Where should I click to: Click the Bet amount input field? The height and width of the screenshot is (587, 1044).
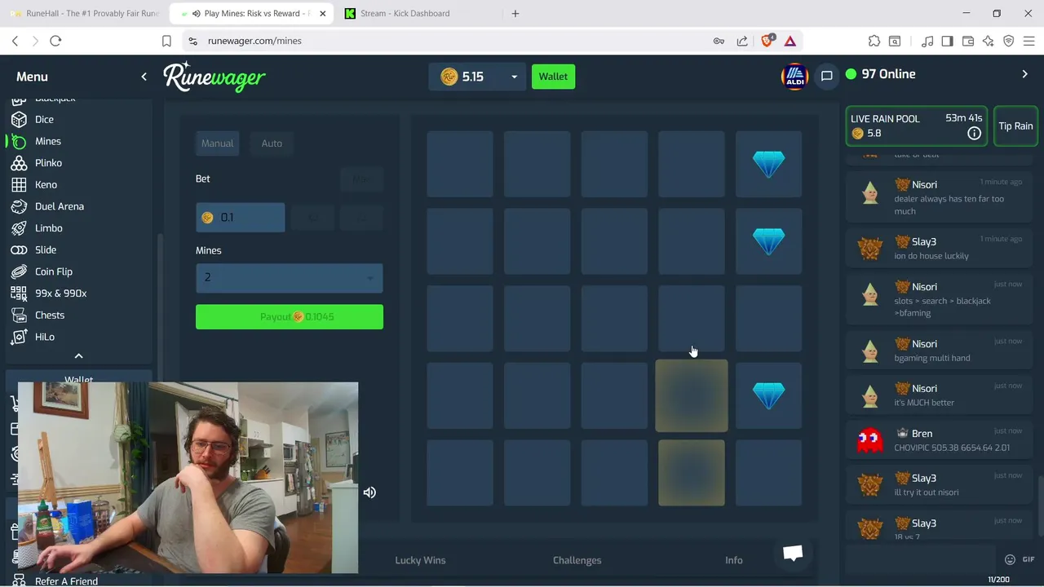pyautogui.click(x=241, y=218)
